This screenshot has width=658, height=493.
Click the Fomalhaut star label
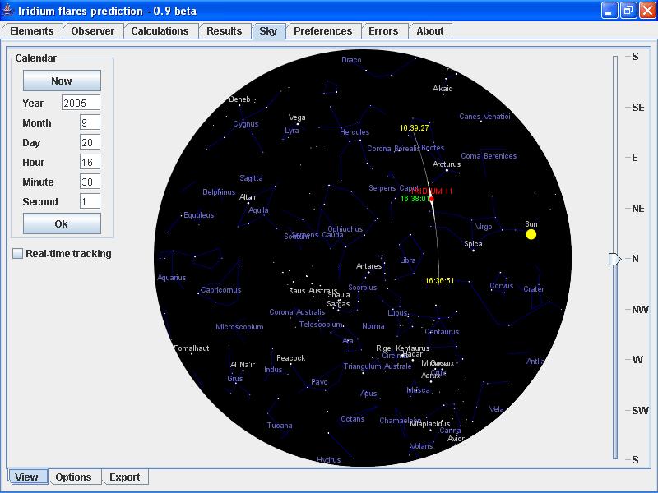(192, 348)
